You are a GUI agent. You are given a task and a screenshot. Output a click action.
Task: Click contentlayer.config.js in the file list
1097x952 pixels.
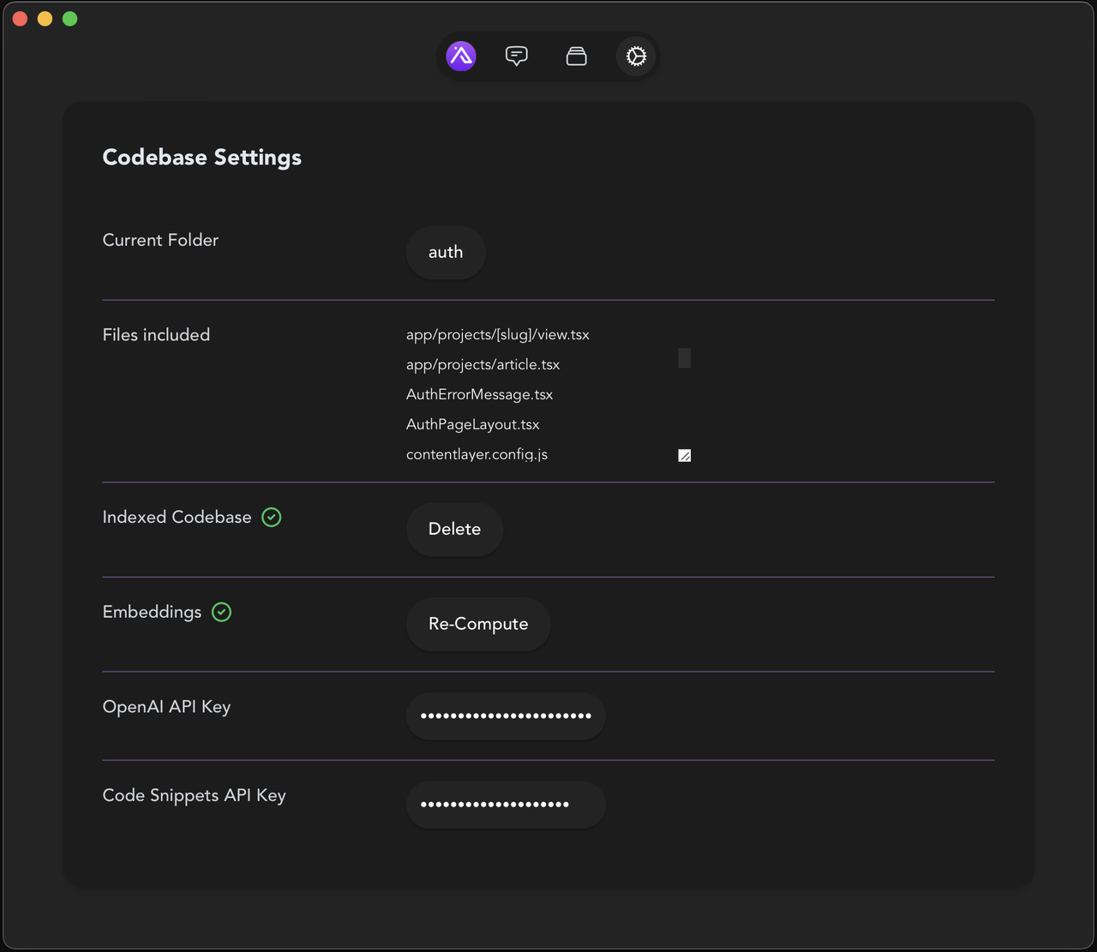tap(477, 454)
